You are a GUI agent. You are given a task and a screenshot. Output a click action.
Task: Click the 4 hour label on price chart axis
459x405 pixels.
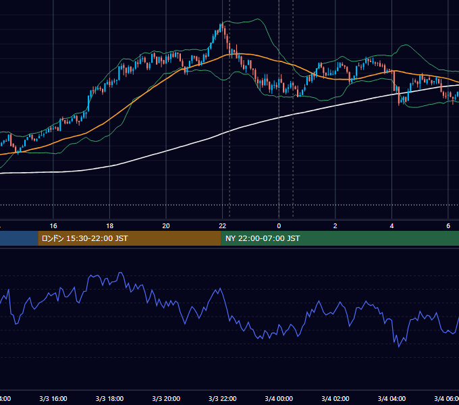point(391,226)
